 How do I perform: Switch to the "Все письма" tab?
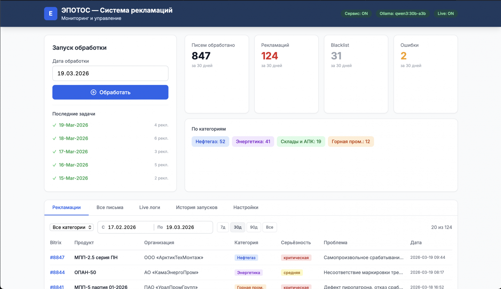(110, 207)
